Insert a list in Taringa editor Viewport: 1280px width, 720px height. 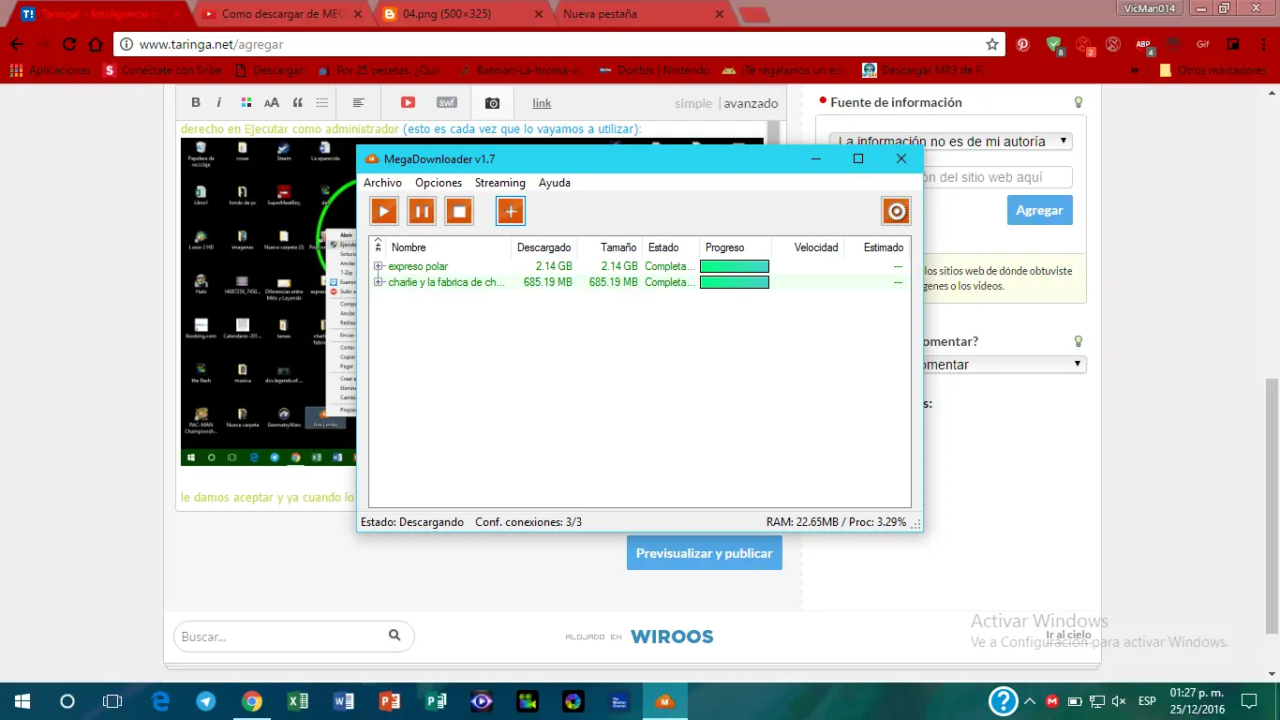click(322, 103)
